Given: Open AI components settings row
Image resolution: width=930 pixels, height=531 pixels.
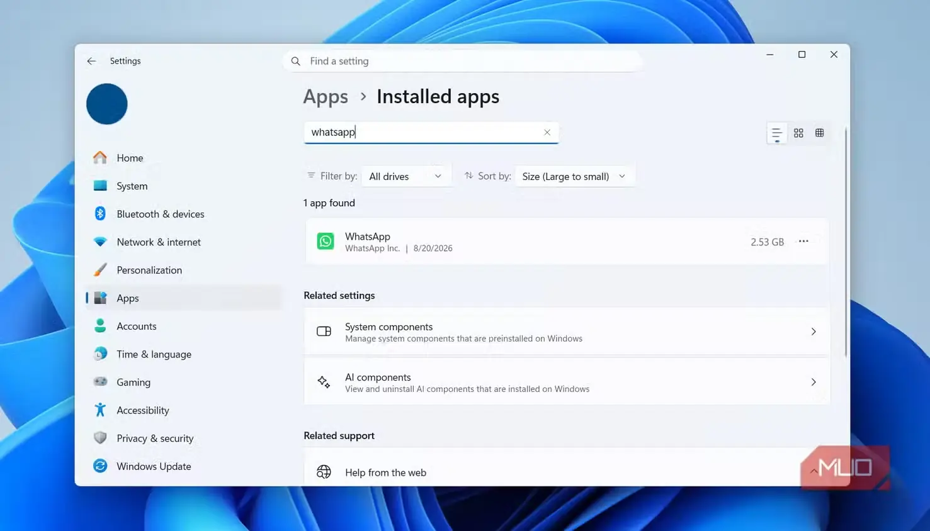Looking at the screenshot, I should coord(567,382).
